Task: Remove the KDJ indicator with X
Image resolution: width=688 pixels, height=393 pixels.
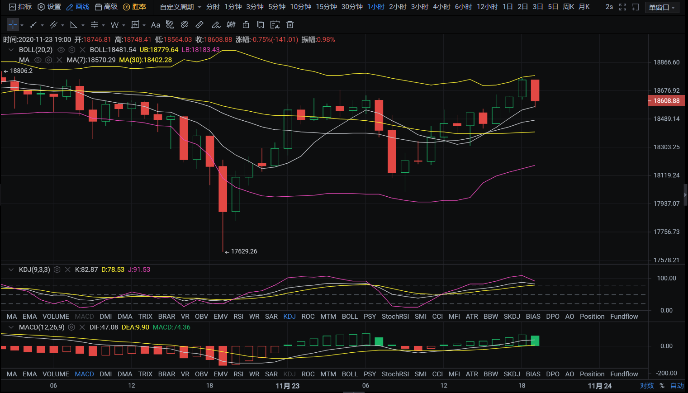Action: coord(67,270)
